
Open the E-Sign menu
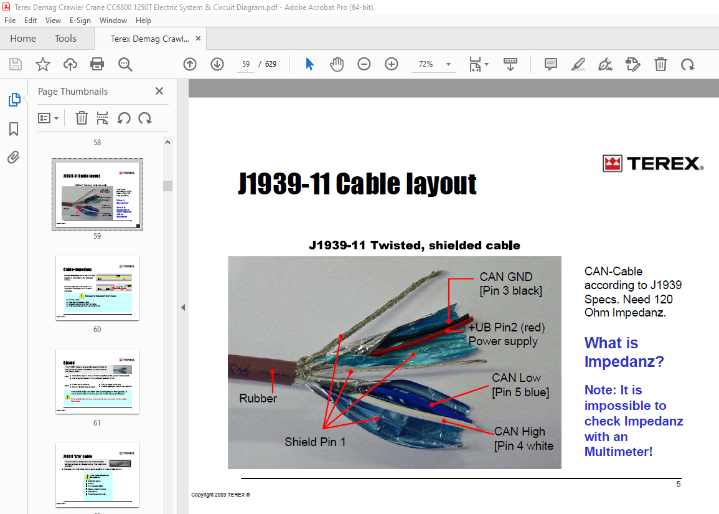pyautogui.click(x=80, y=20)
